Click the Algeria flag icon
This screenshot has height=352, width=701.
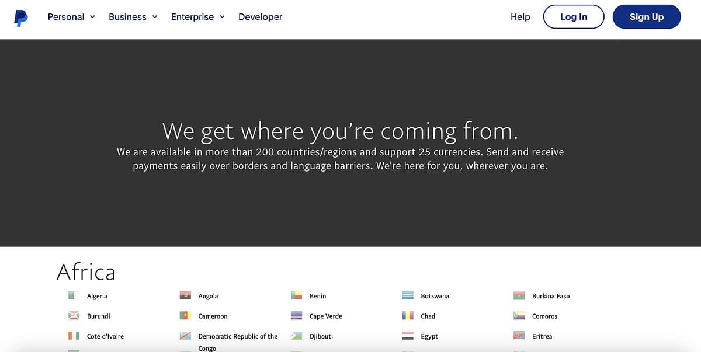click(74, 296)
